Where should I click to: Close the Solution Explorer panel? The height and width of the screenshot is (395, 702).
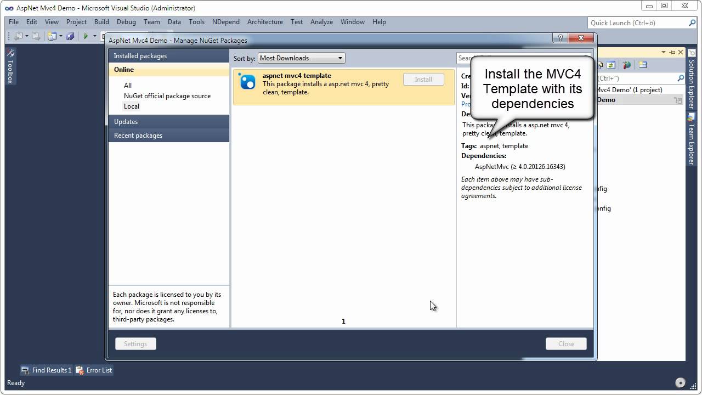coord(681,52)
